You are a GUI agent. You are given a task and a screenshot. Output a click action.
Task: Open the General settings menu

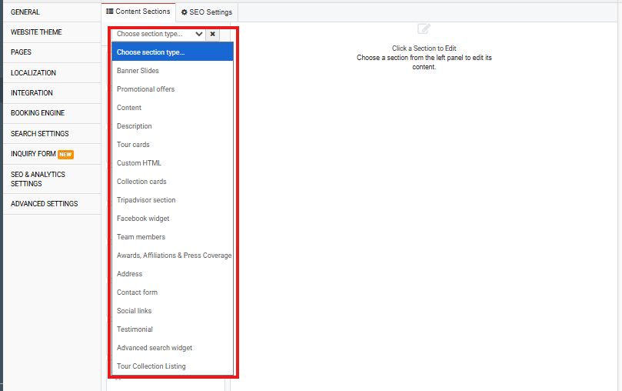coord(25,12)
